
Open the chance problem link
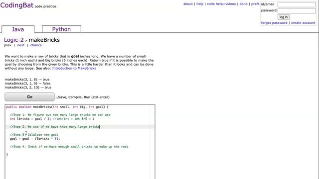(x=36, y=45)
